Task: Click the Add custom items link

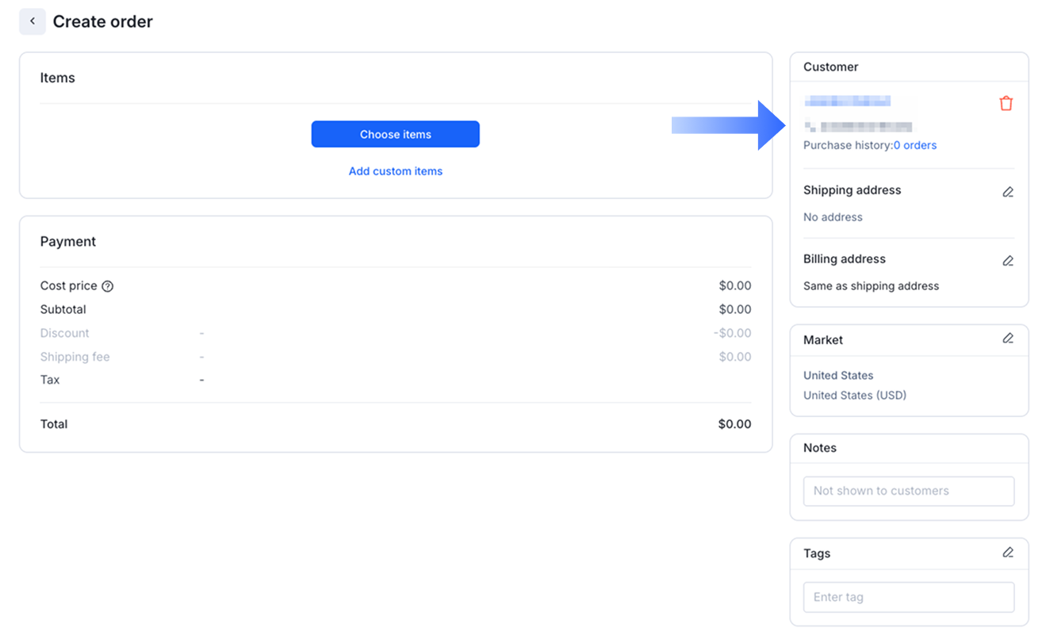Action: (x=395, y=171)
